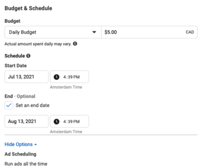
Task: Uncheck the 'Set an end date' checkbox
Action: (9, 106)
